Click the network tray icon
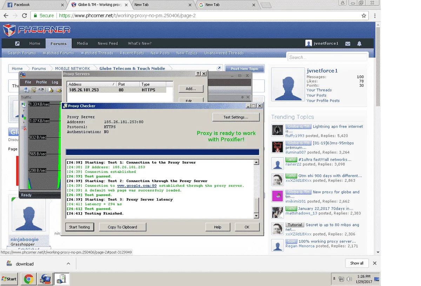 pos(341,279)
